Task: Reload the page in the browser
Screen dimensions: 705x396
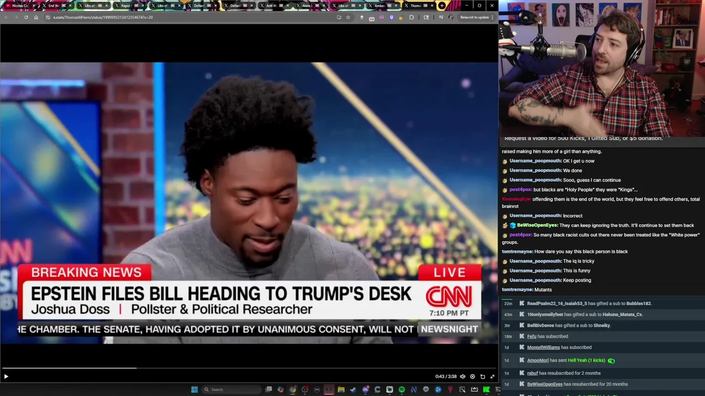Action: point(26,17)
